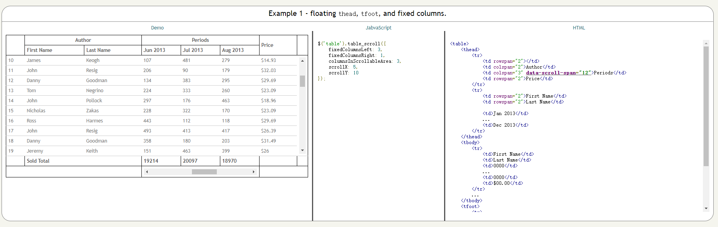The width and height of the screenshot is (718, 227).
Task: Click the <td>$00.00</td> HTML line
Action: 503,183
